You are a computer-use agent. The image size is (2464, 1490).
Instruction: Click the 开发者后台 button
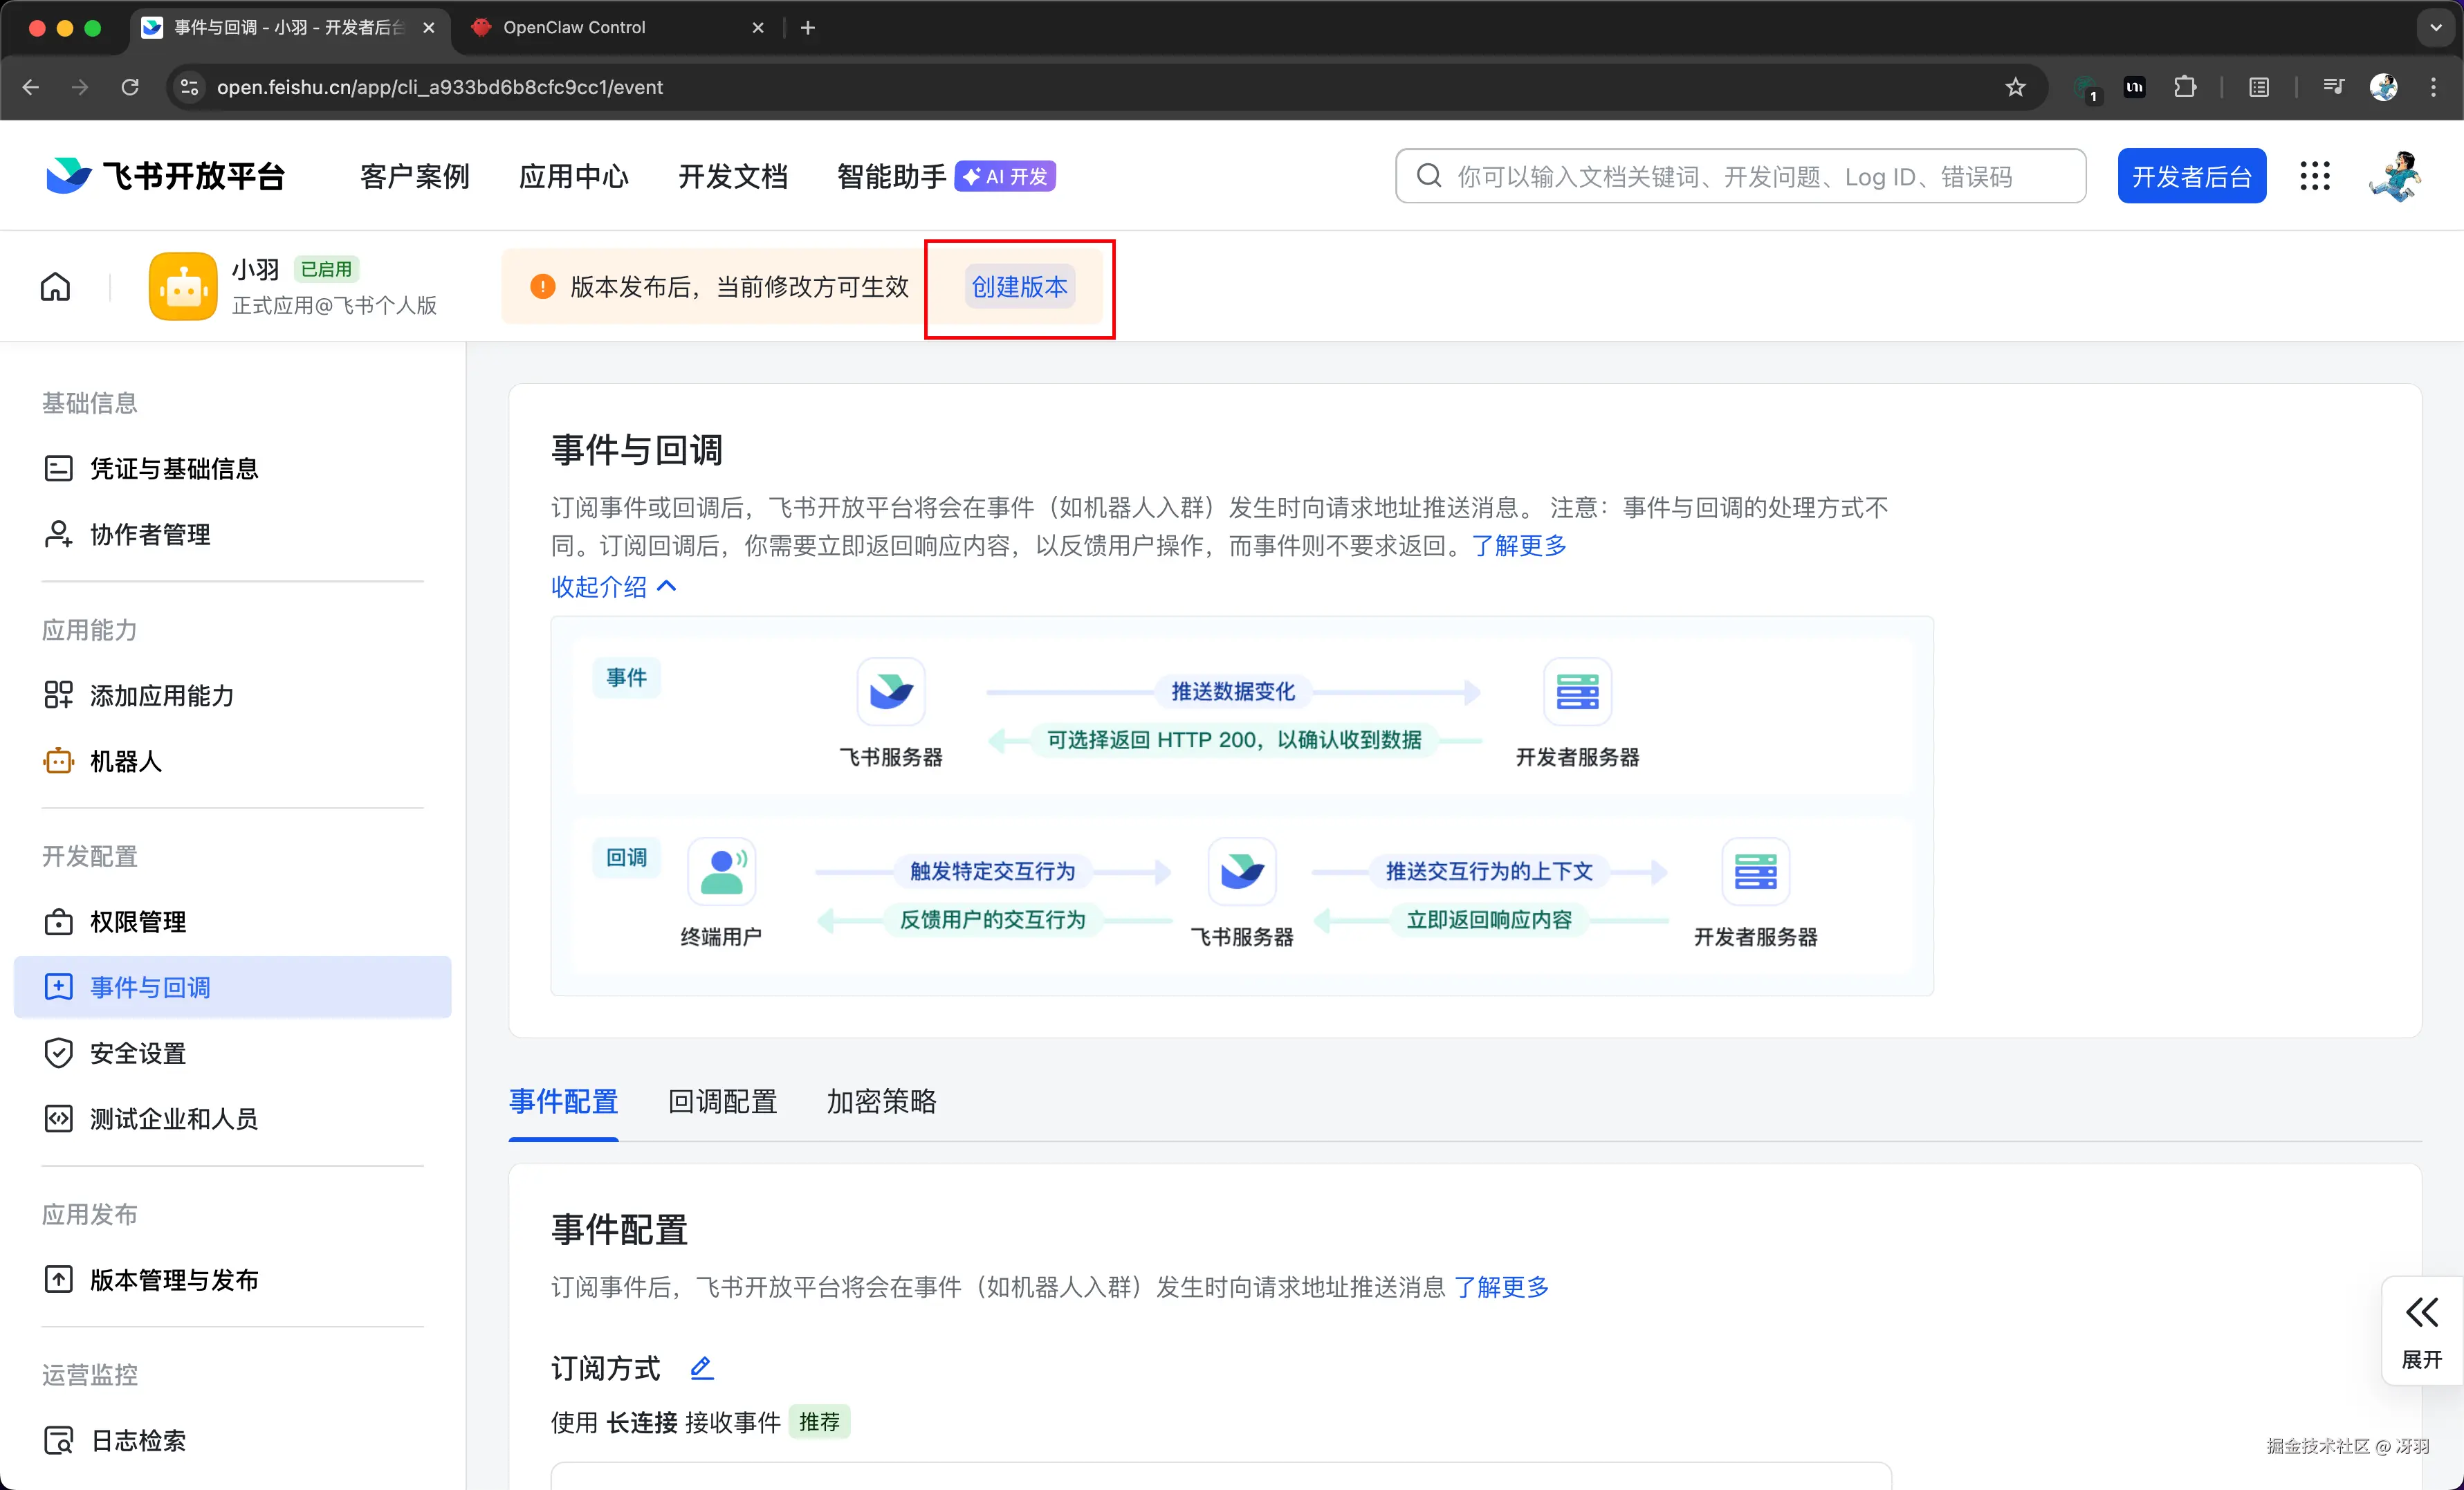[x=2191, y=176]
